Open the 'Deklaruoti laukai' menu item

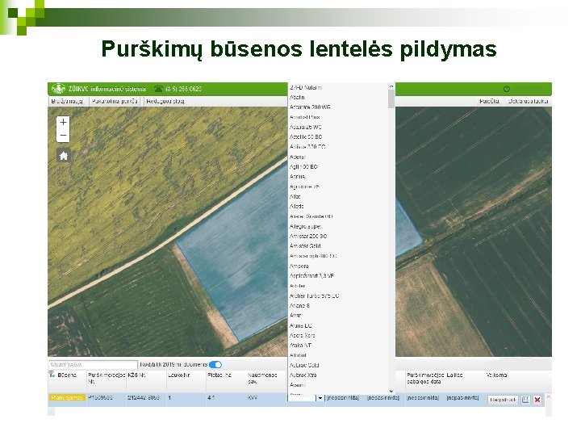[x=528, y=101]
